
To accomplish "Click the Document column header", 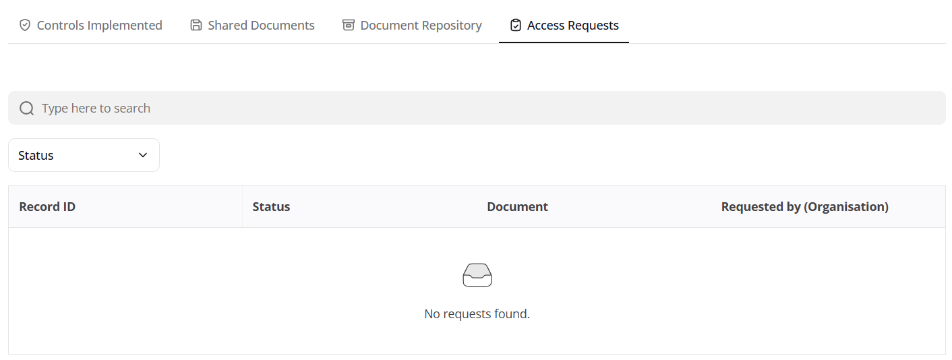I will tap(517, 207).
